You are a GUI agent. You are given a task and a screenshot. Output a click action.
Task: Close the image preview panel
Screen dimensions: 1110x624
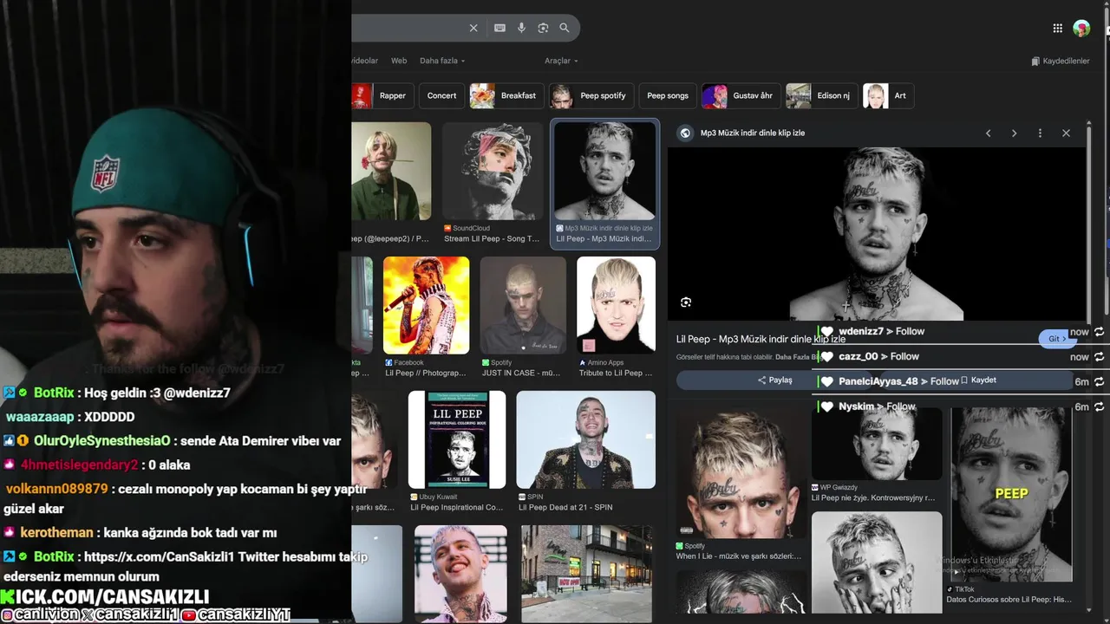[1066, 133]
